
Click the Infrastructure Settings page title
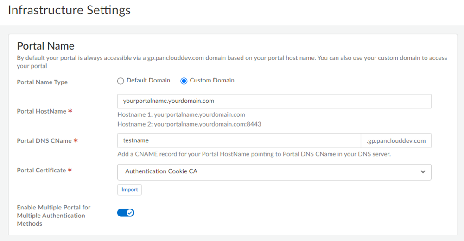[x=69, y=10]
